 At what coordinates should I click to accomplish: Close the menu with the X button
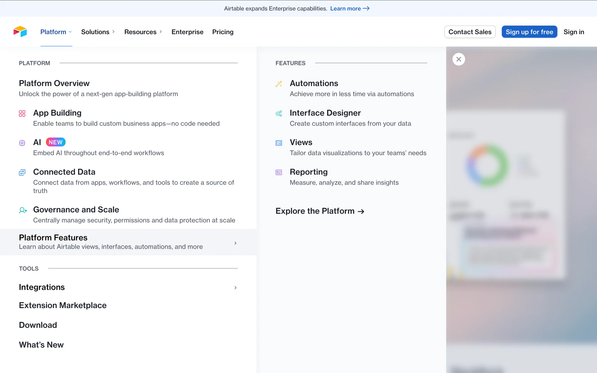point(459,59)
